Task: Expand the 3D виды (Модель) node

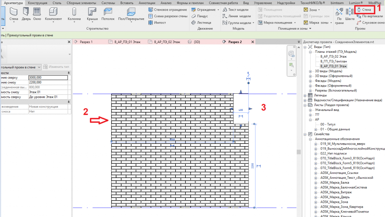Action: tap(310, 71)
